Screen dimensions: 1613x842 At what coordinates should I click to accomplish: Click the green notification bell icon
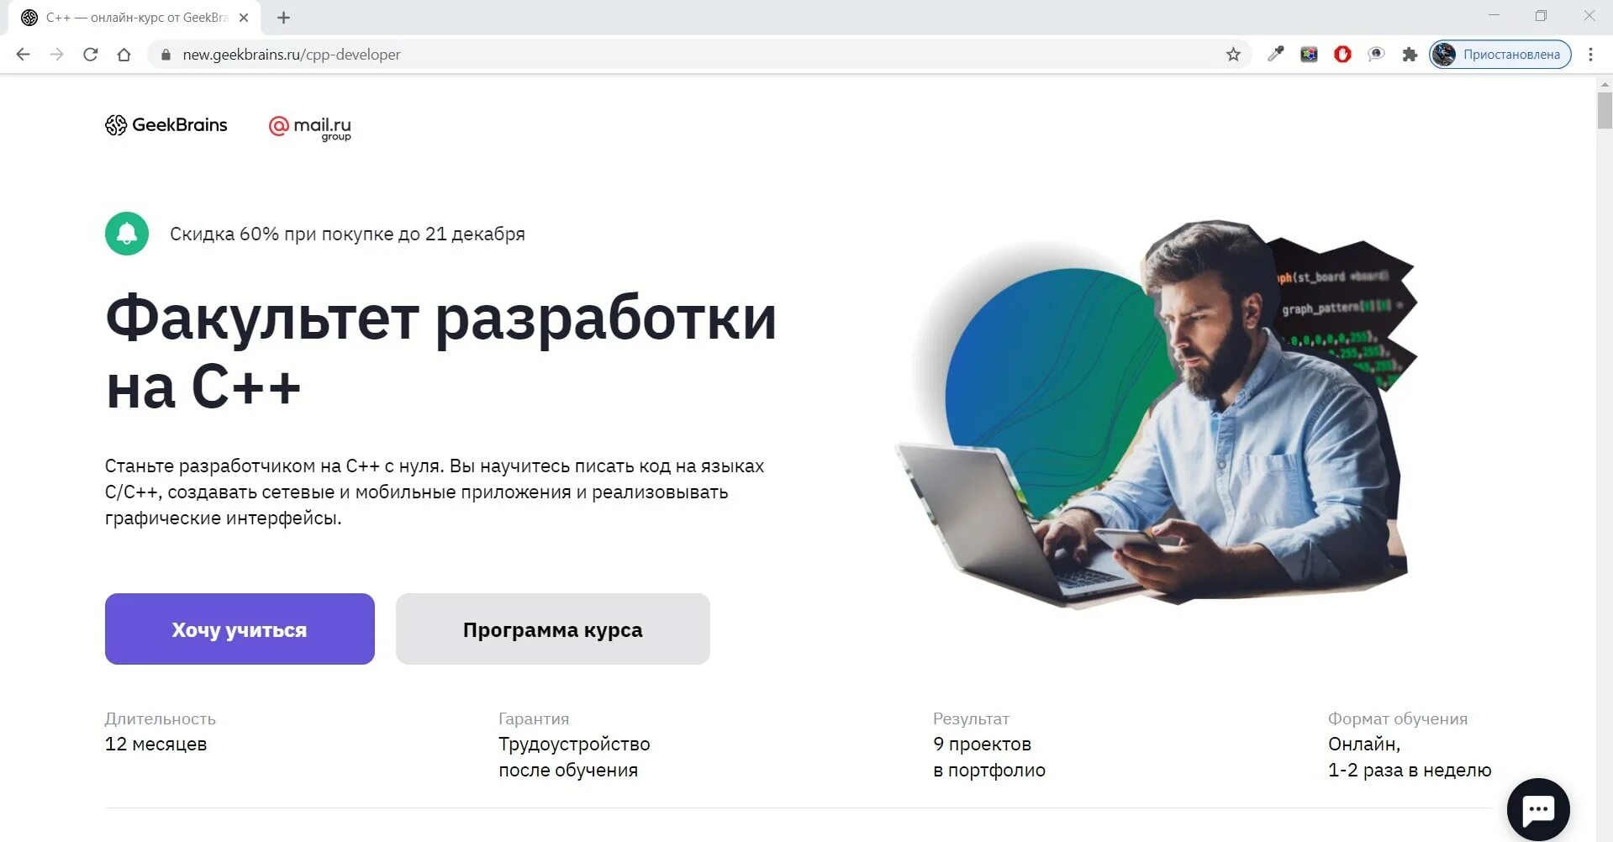click(127, 234)
